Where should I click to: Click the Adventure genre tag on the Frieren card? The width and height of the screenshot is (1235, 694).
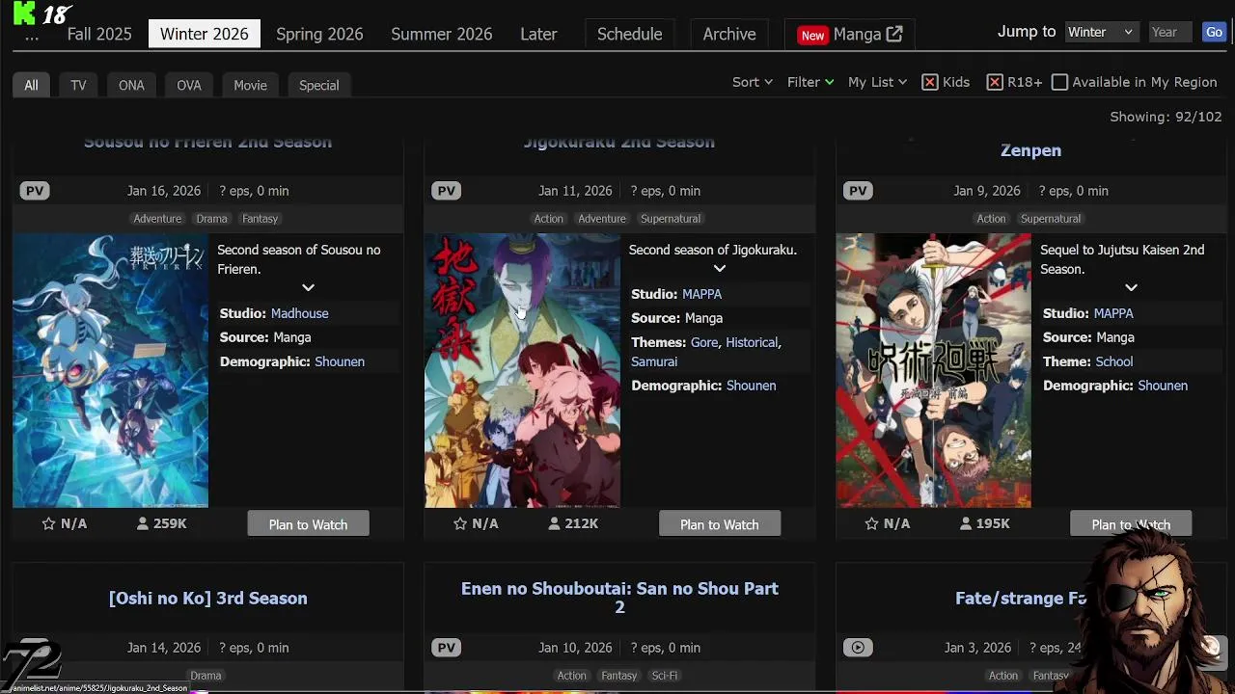coord(157,219)
